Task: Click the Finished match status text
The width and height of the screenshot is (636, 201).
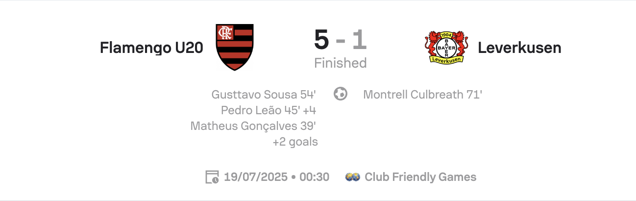Action: 341,63
